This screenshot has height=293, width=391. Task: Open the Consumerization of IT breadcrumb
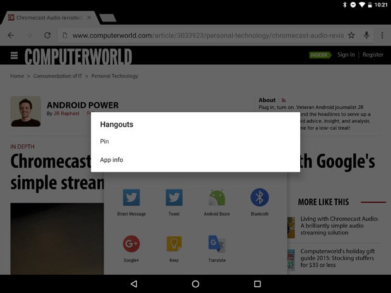pos(57,76)
